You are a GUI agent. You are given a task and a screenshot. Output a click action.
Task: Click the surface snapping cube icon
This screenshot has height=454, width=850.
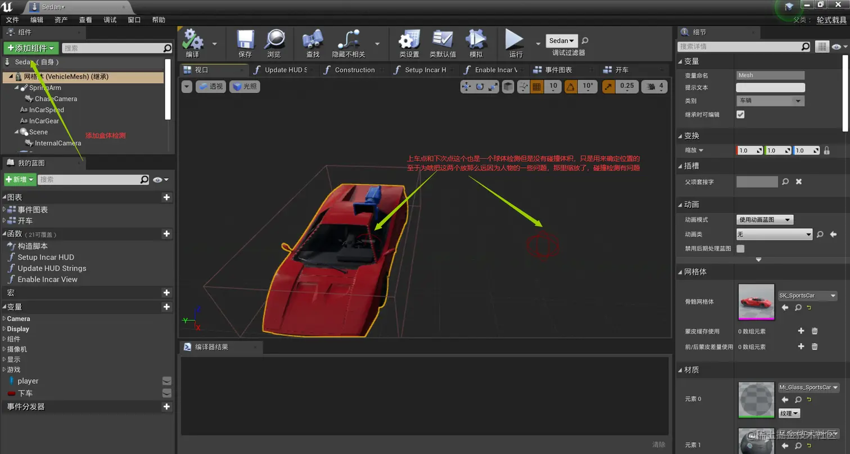(508, 87)
